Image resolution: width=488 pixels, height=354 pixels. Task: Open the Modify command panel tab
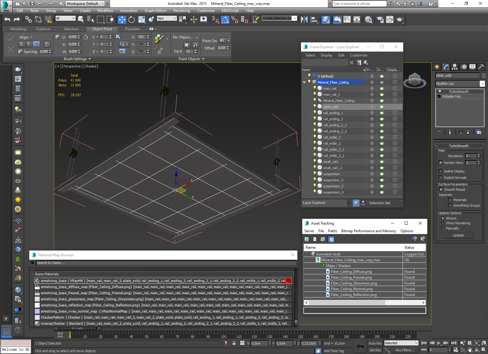[x=446, y=67]
